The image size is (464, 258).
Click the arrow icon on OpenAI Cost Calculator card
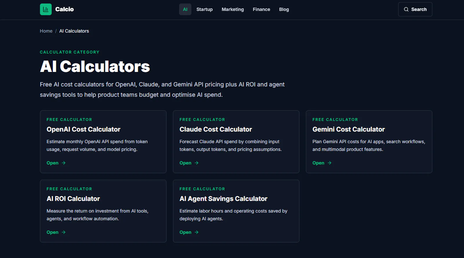pos(64,163)
